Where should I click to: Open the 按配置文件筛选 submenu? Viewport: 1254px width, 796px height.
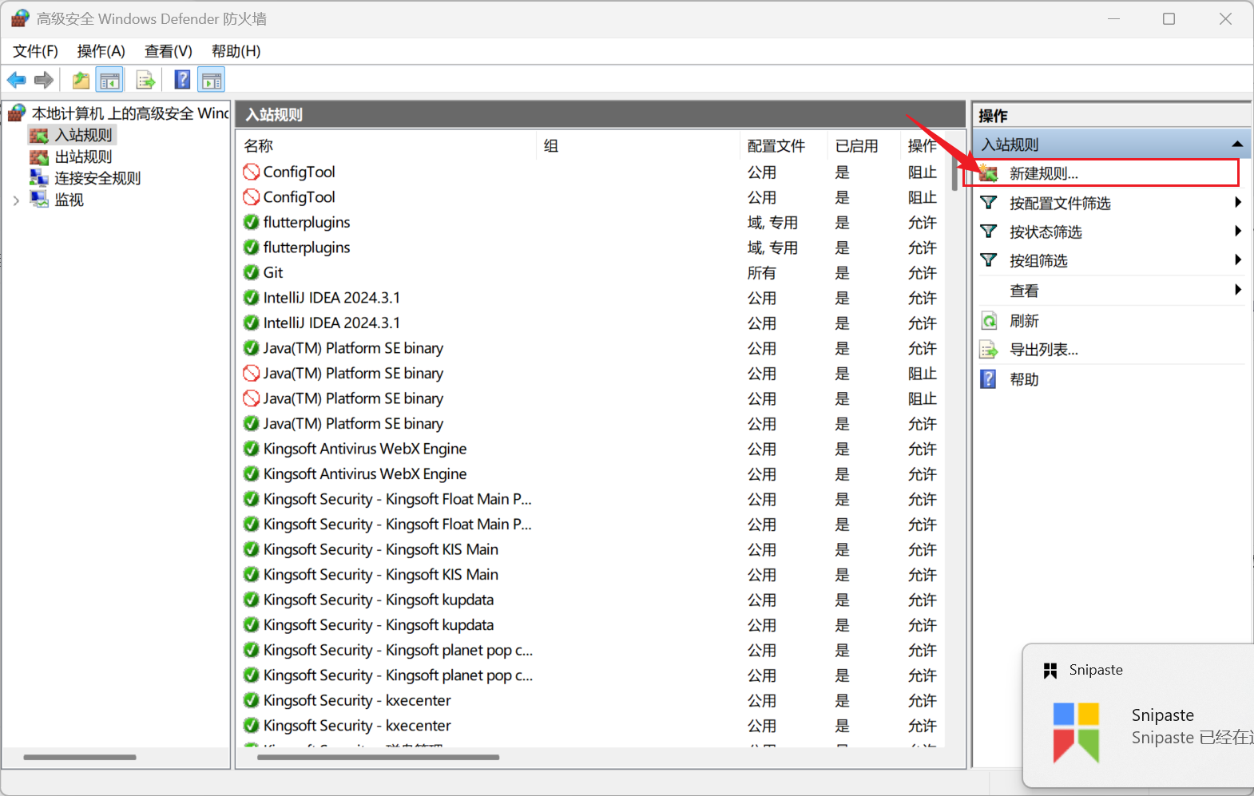point(1109,203)
